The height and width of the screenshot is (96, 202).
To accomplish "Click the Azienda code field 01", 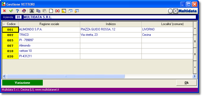I will tap(18, 17).
